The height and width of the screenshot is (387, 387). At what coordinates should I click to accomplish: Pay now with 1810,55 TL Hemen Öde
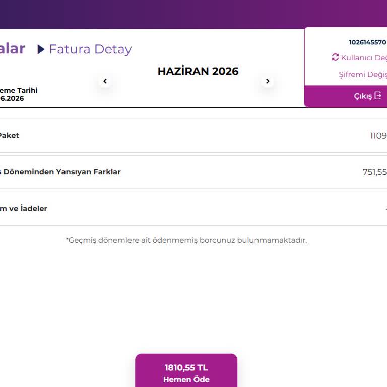(x=186, y=370)
